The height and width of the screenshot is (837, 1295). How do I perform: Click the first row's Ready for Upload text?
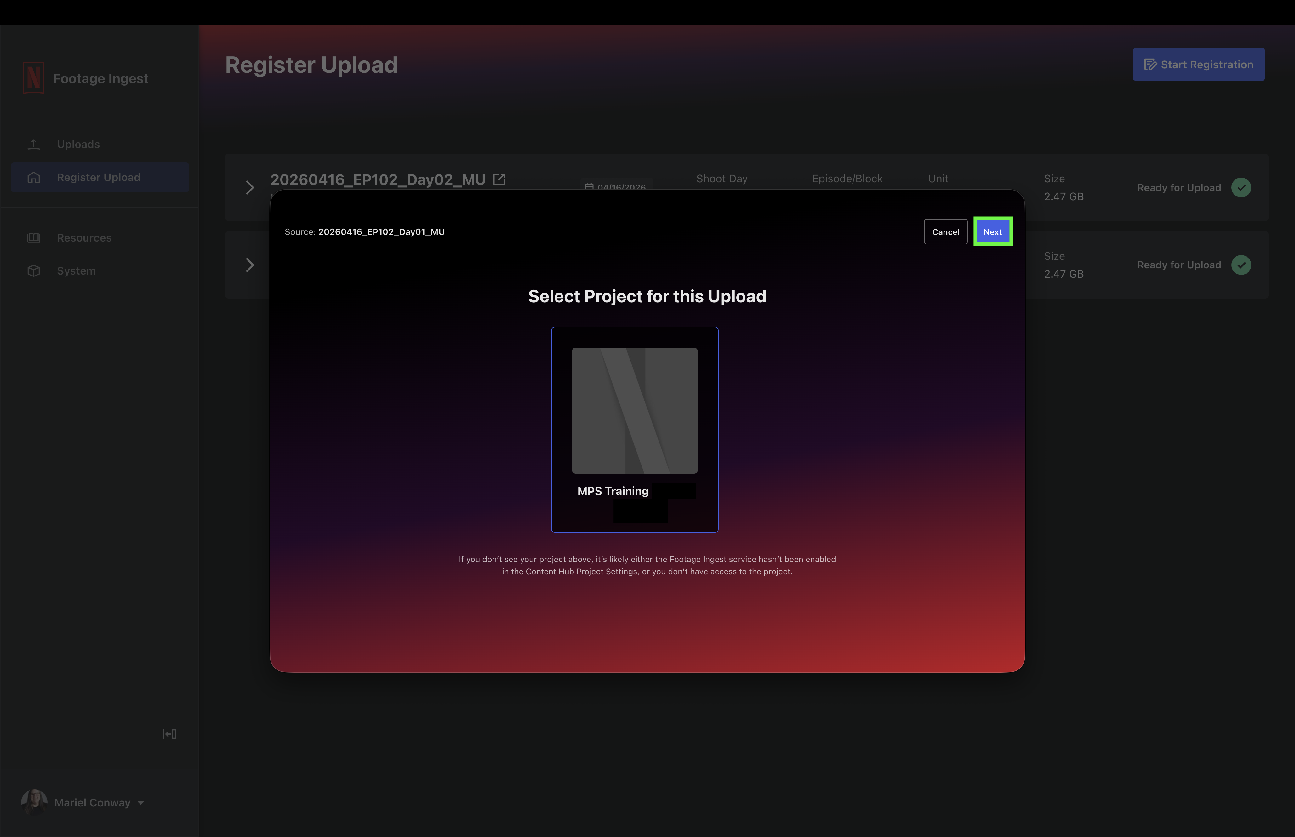point(1179,187)
